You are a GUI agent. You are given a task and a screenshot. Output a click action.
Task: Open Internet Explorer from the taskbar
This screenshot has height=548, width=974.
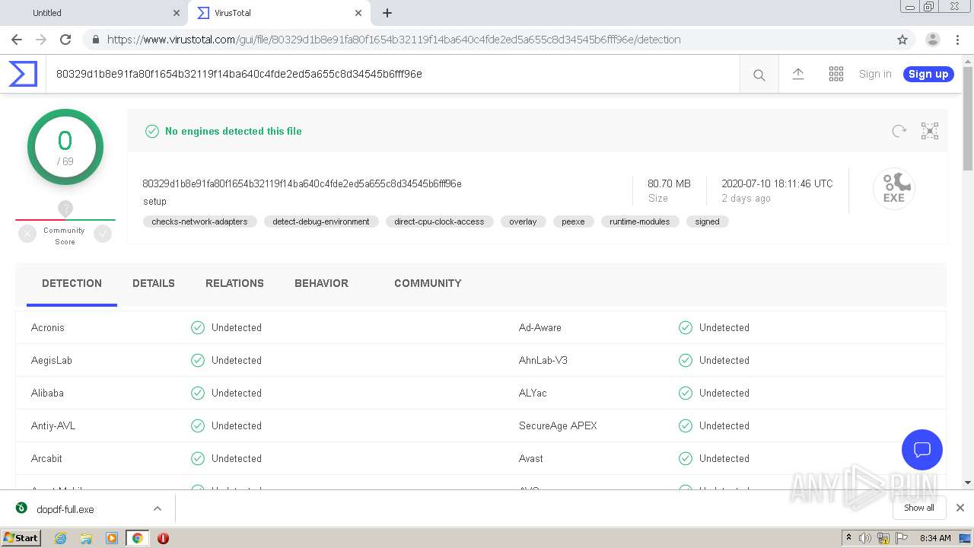click(x=61, y=538)
